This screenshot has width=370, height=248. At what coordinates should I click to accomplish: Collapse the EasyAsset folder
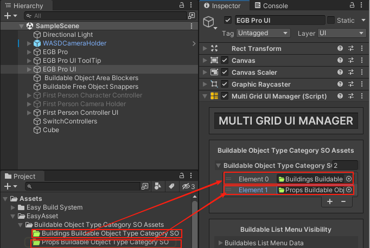coord(12,216)
